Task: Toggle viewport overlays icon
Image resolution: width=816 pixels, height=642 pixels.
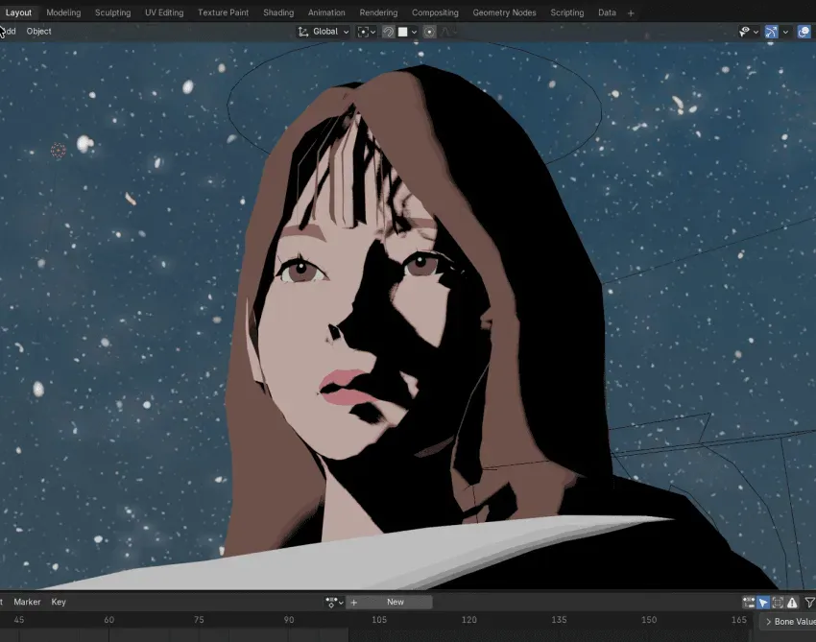Action: (x=804, y=32)
